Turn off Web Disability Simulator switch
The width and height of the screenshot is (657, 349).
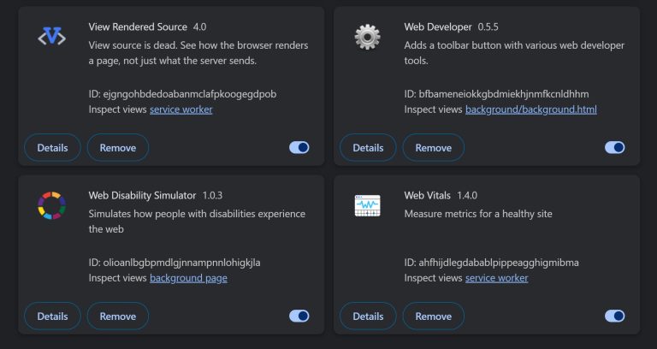pos(299,316)
